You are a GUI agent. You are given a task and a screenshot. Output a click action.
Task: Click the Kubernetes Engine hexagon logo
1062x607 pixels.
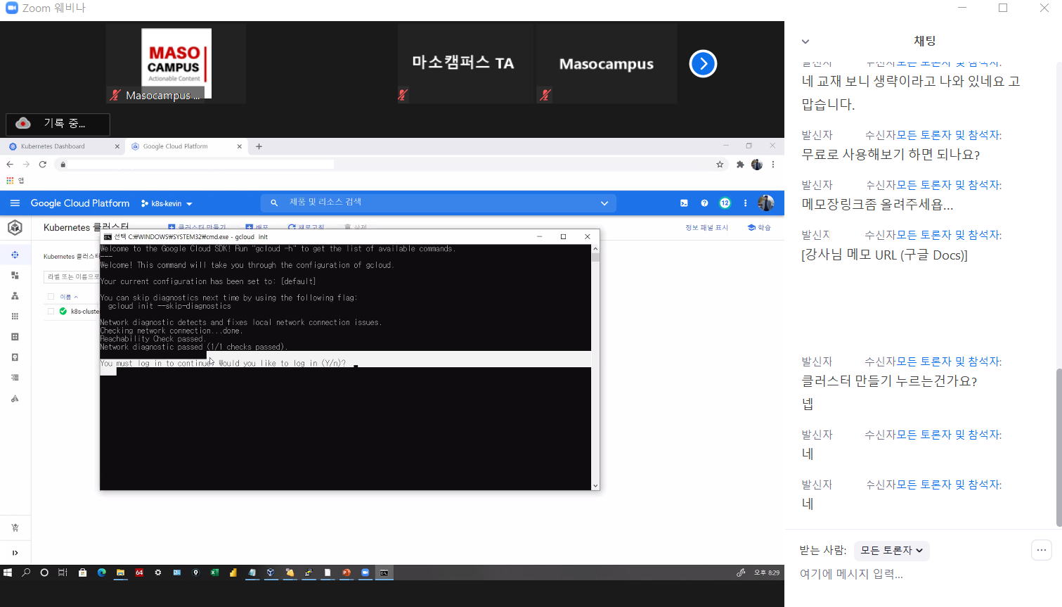[x=15, y=227]
